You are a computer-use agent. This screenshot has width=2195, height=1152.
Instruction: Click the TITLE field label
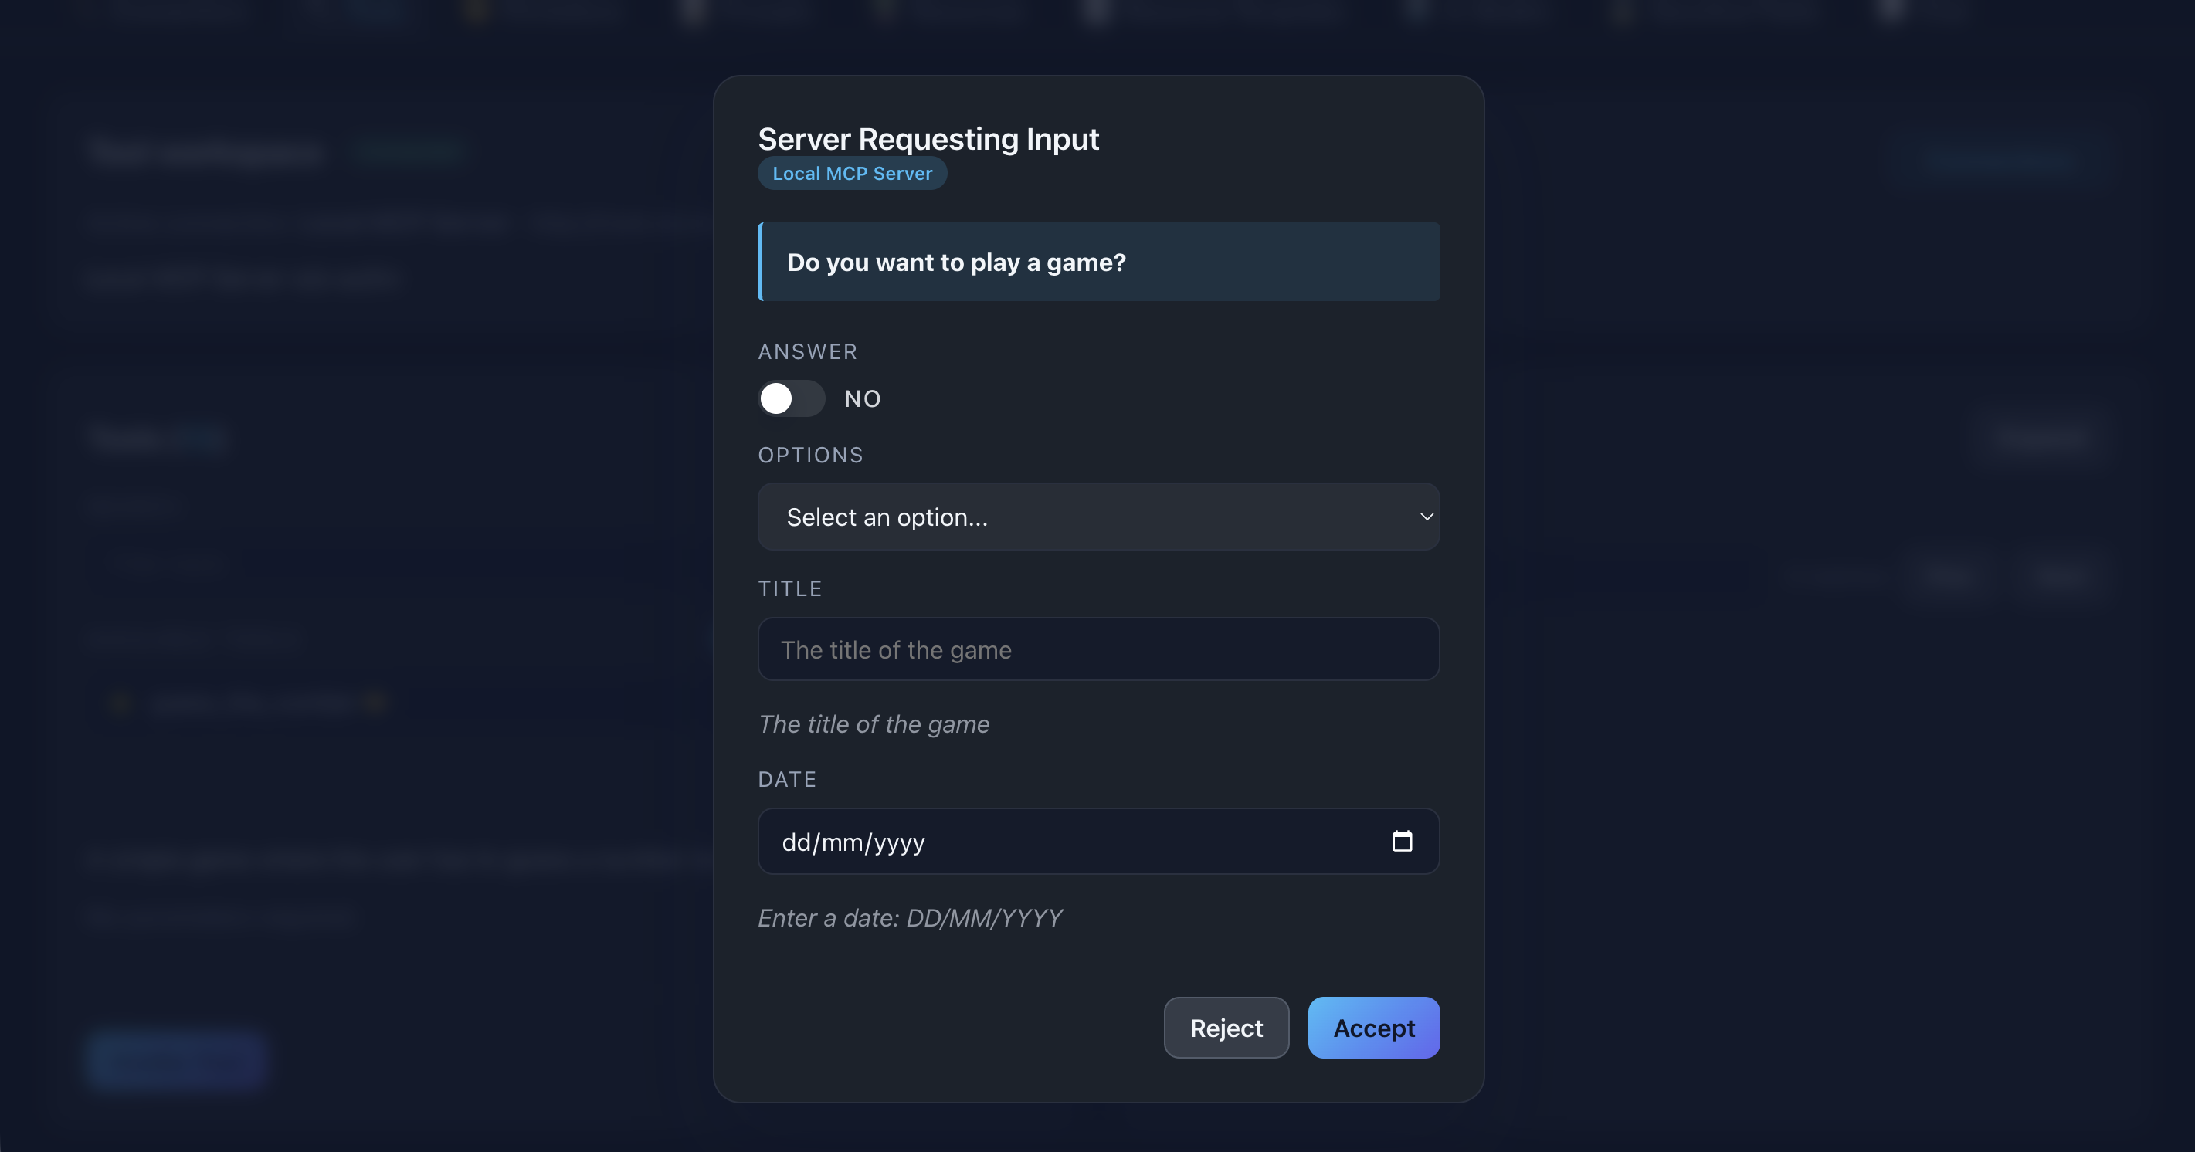[790, 589]
